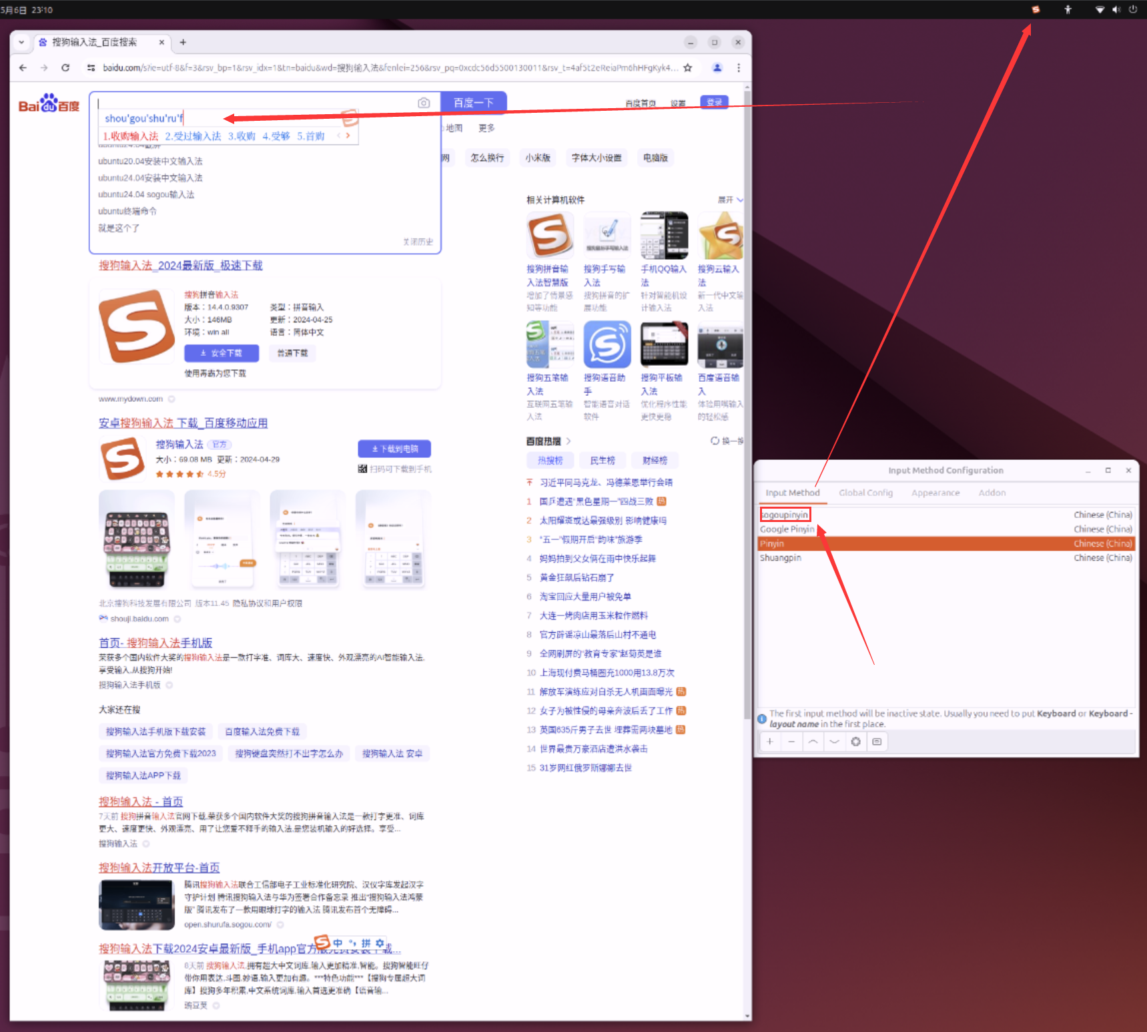
Task: Switch to Addon tab
Action: [992, 493]
